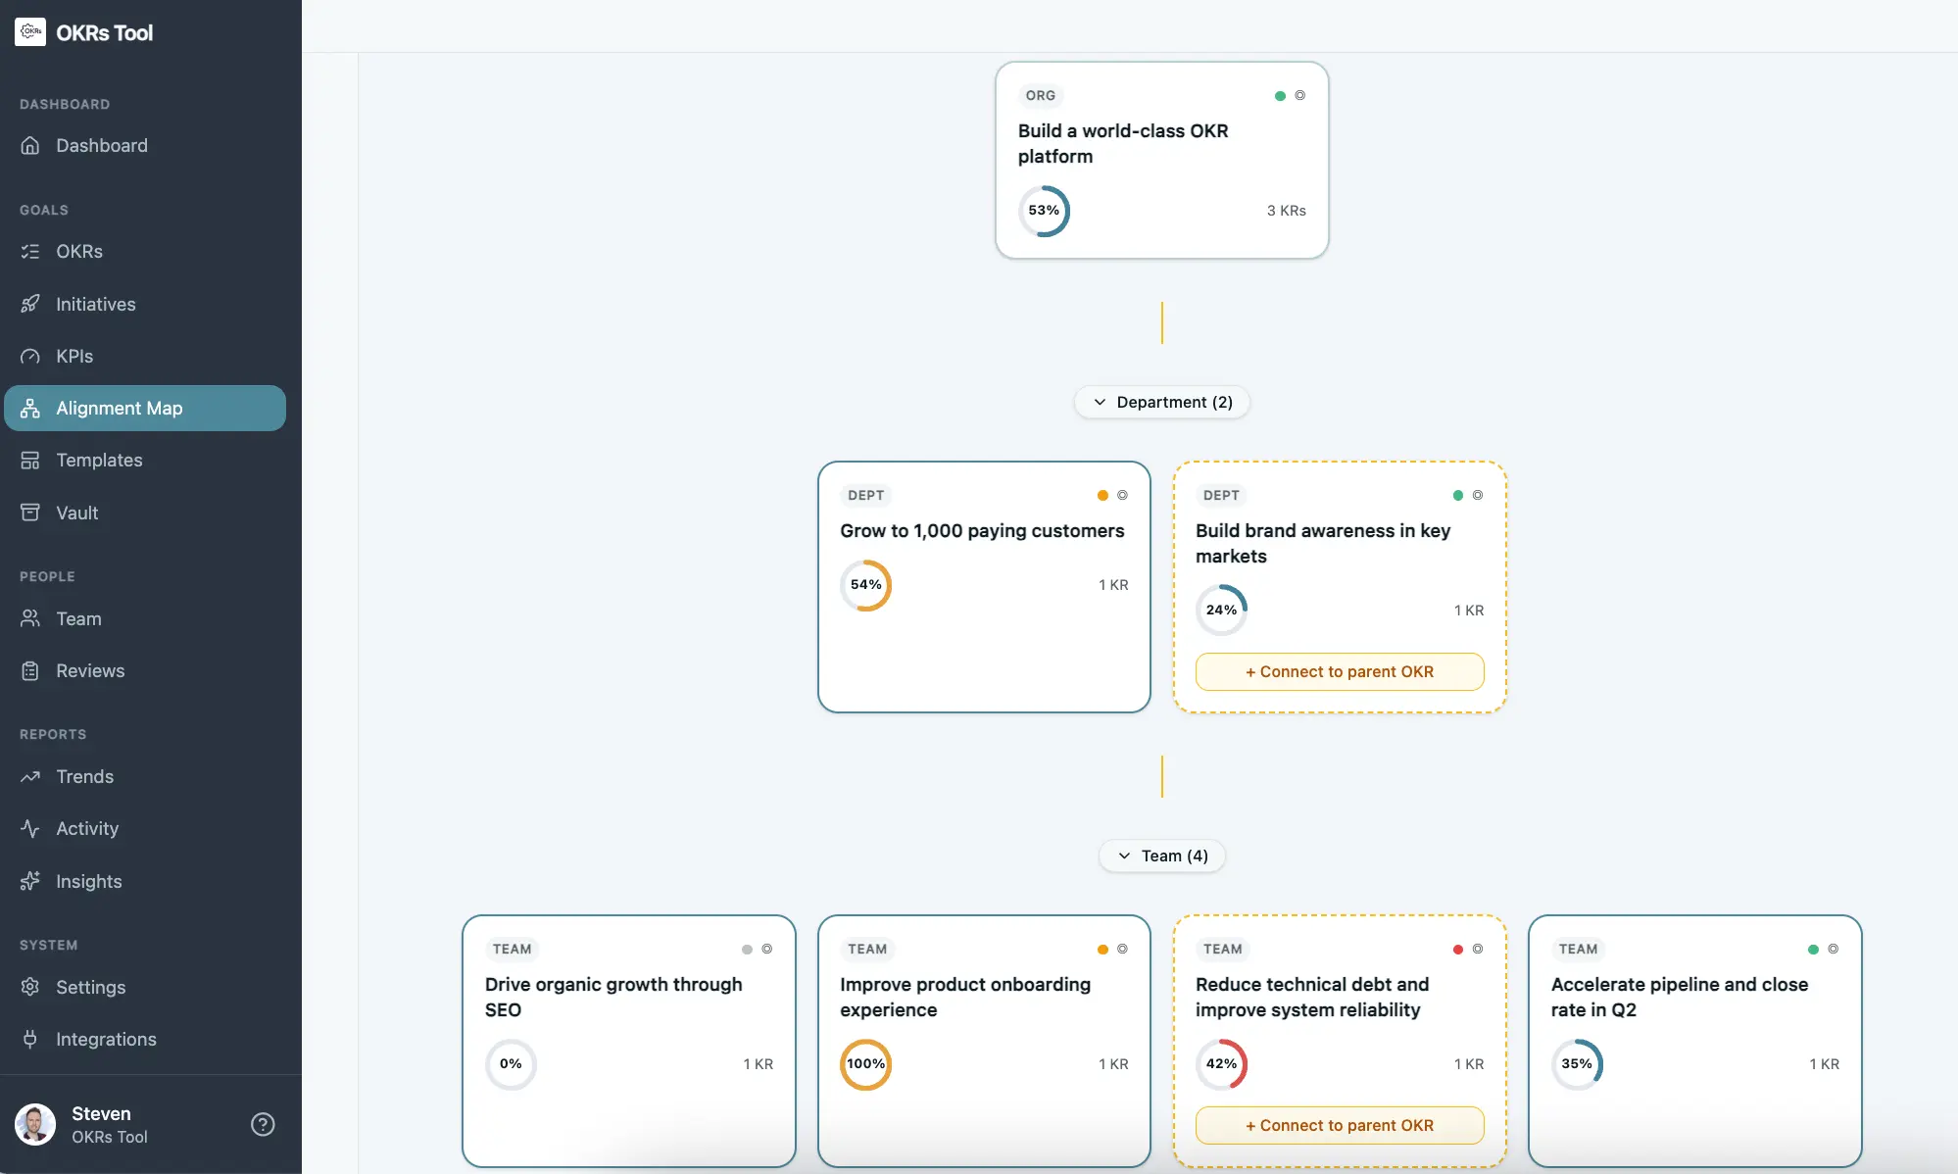Viewport: 1958px width, 1174px height.
Task: Click the KPIs gauge icon
Action: pyautogui.click(x=30, y=356)
